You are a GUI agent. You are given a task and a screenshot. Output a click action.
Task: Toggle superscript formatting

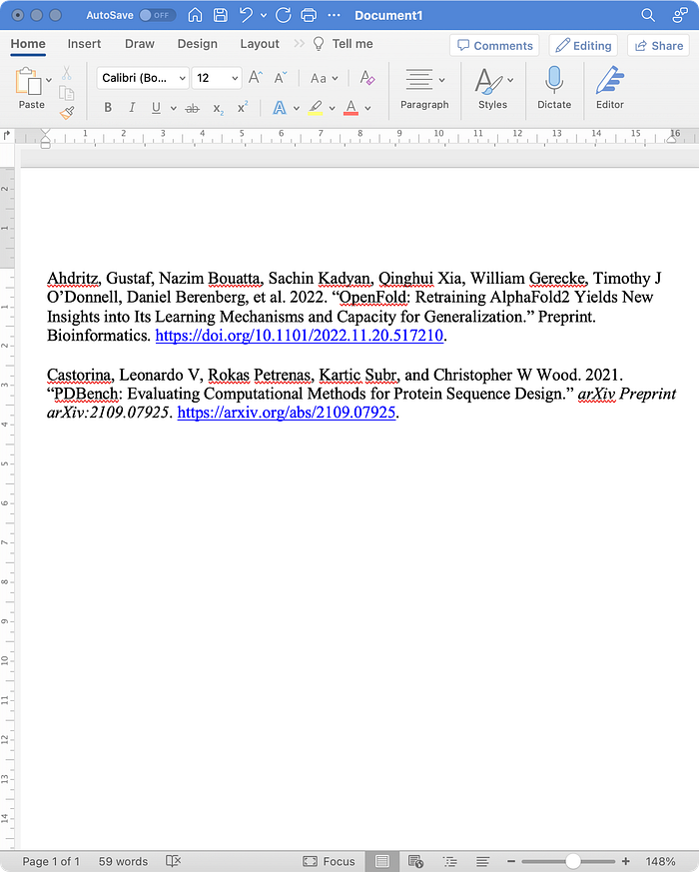click(x=243, y=107)
